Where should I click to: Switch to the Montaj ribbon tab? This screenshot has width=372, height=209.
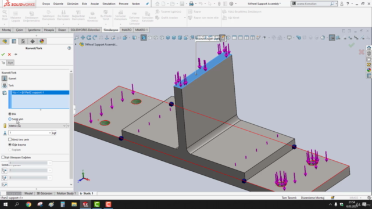(6, 30)
